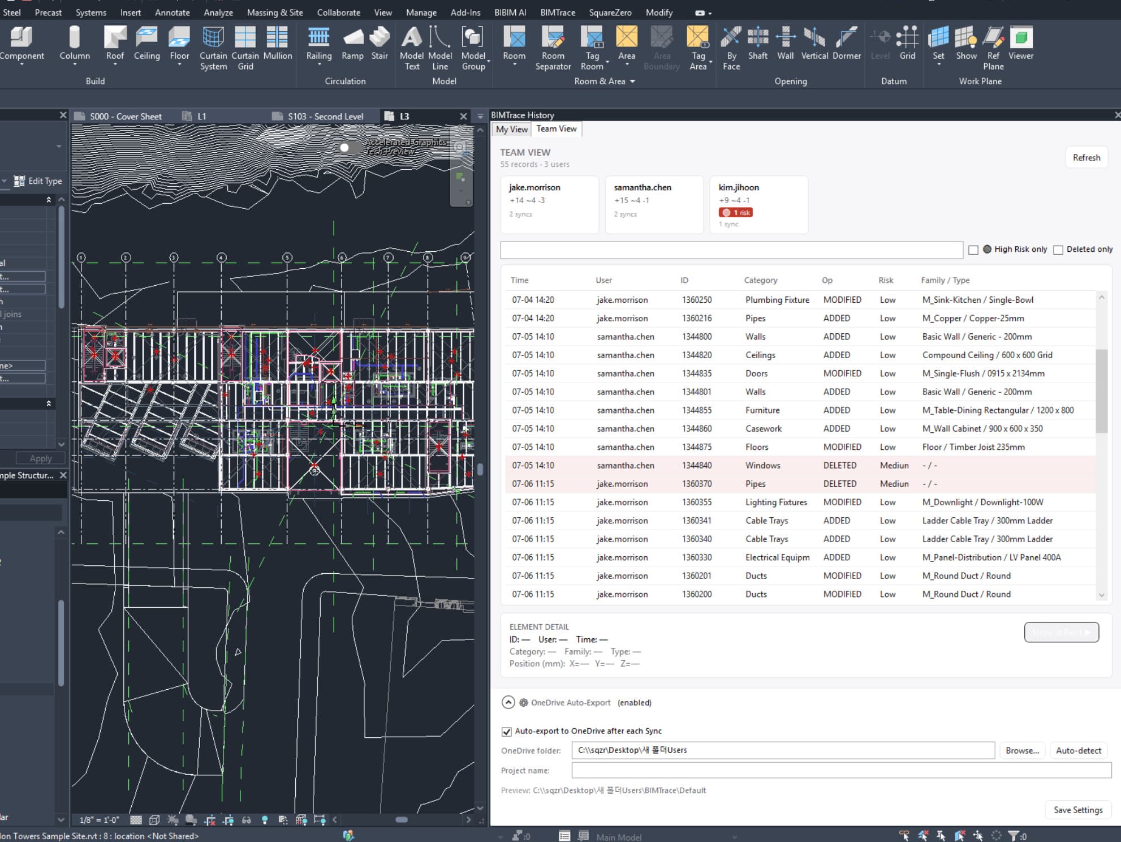Open the Annotate ribbon tab

[173, 12]
